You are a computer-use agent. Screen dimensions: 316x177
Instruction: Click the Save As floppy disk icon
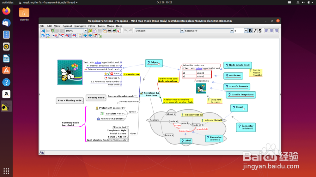(105, 31)
